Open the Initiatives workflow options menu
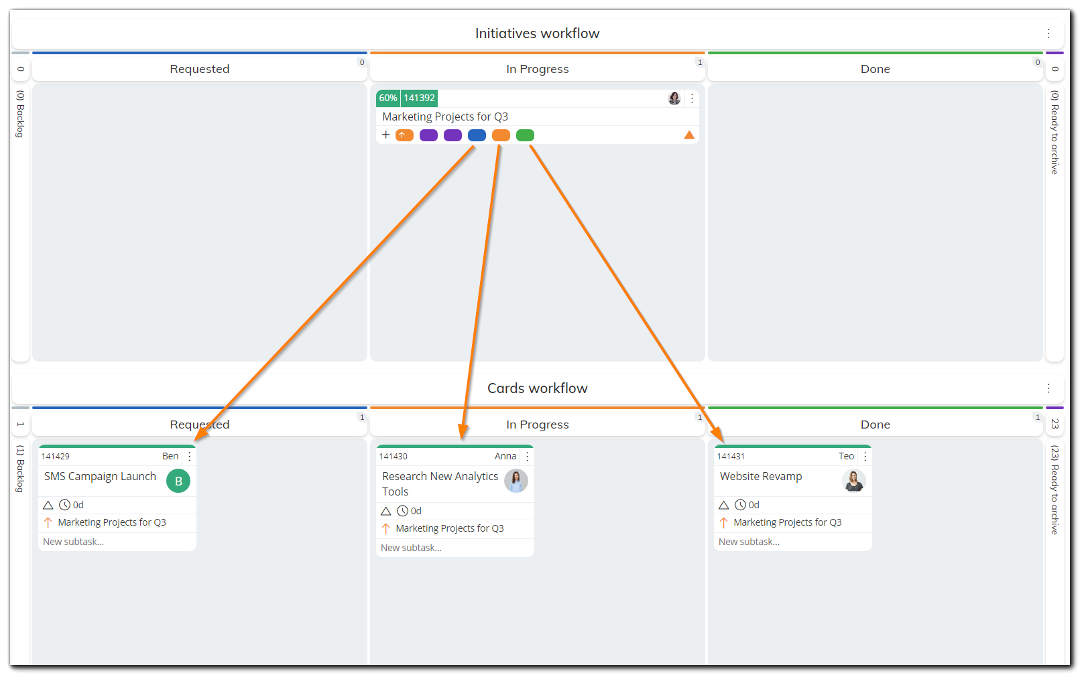This screenshot has height=683, width=1088. click(1048, 33)
